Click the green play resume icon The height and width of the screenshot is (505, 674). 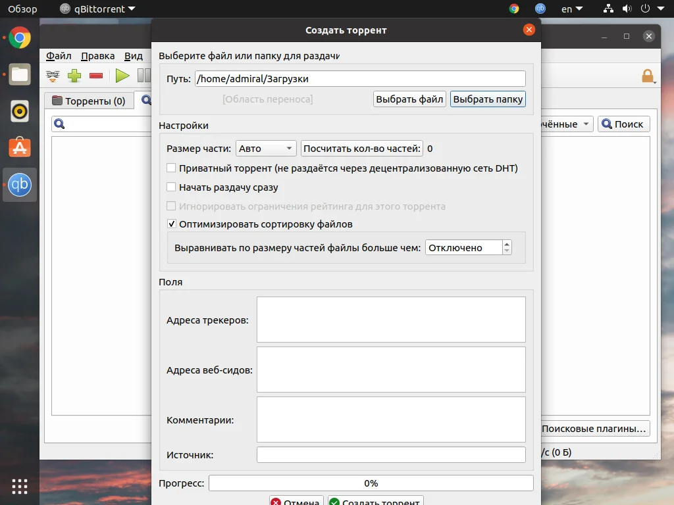coord(122,76)
